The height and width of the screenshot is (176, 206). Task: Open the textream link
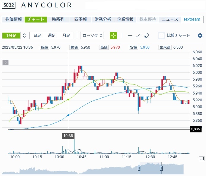click(x=192, y=19)
